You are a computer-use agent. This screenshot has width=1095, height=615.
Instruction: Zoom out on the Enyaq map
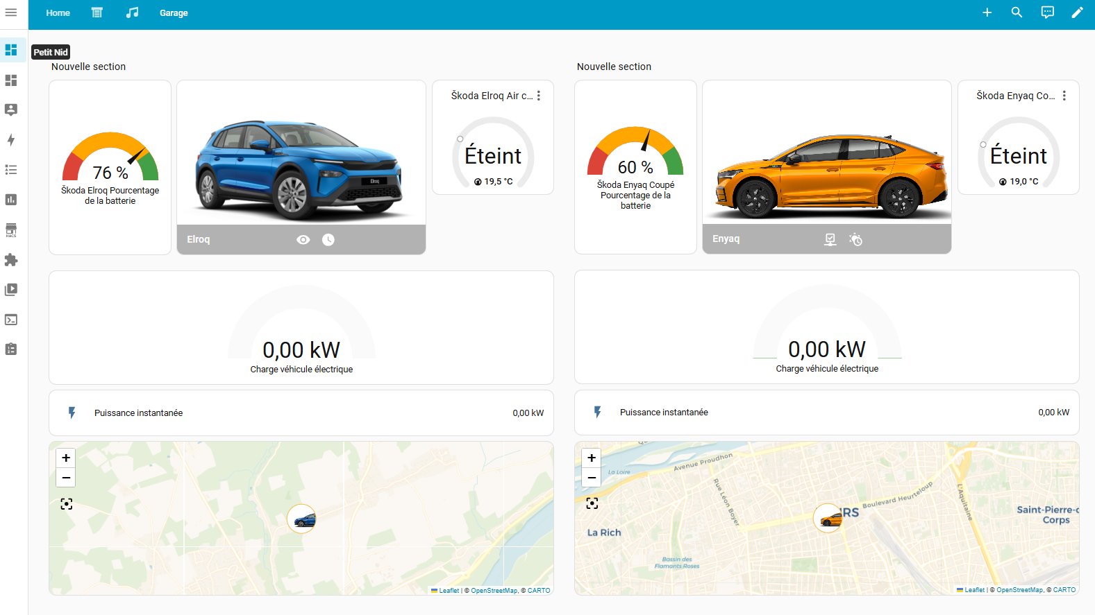click(592, 478)
